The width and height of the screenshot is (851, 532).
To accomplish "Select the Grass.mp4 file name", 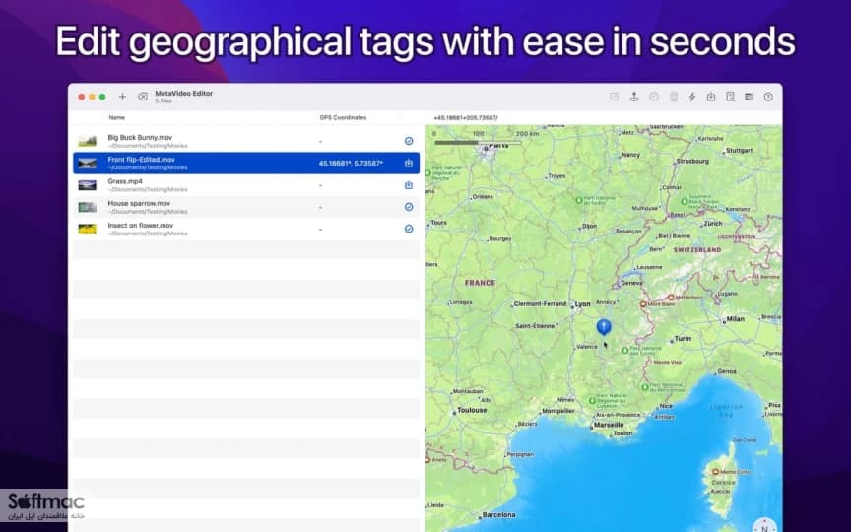I will click(125, 181).
